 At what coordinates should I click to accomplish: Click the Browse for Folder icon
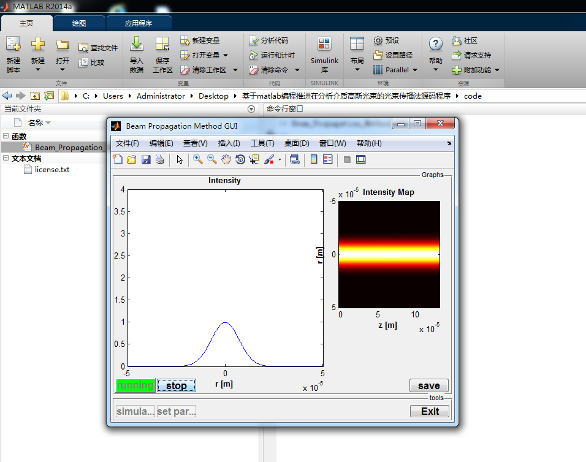49,96
